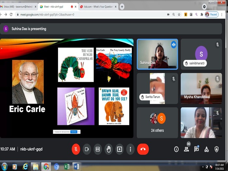Screen dimensions: 228x171
Task: Open the three-dot more options menu
Action: [130, 149]
